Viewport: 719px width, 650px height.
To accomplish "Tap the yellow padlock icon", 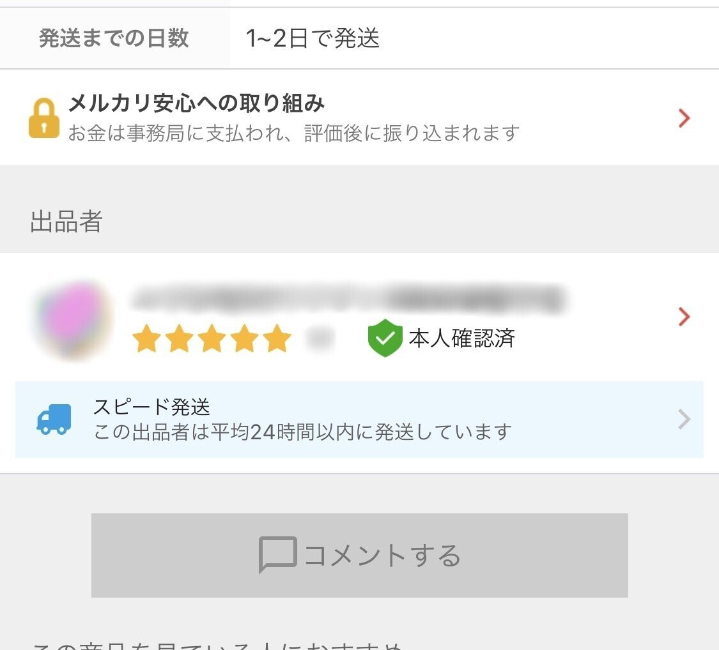I will point(44,118).
